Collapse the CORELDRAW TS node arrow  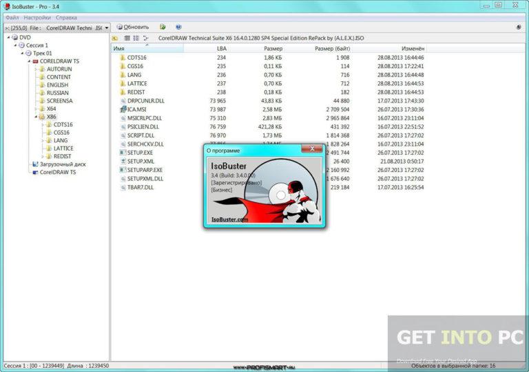pyautogui.click(x=29, y=61)
